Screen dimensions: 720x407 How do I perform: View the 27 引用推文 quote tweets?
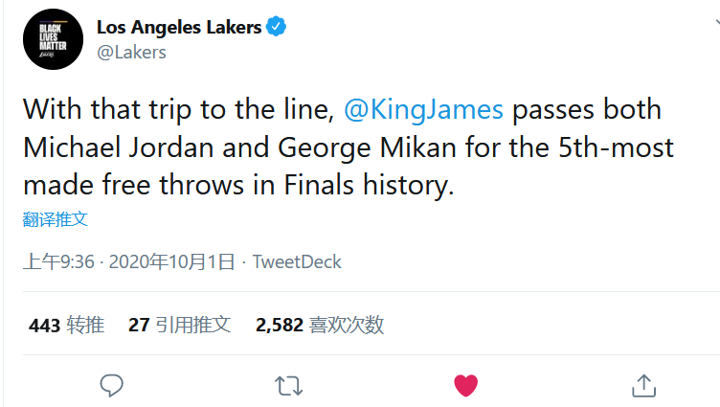179,325
